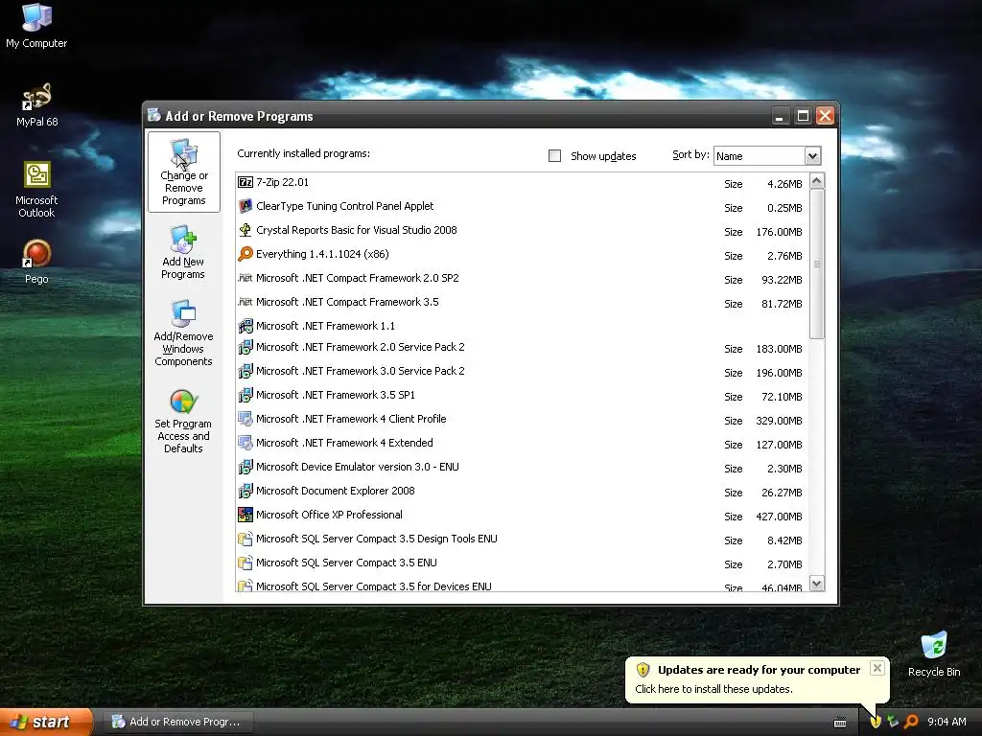Click the .NET Framework 3.5 SP1 icon
This screenshot has width=982, height=736.
245,395
